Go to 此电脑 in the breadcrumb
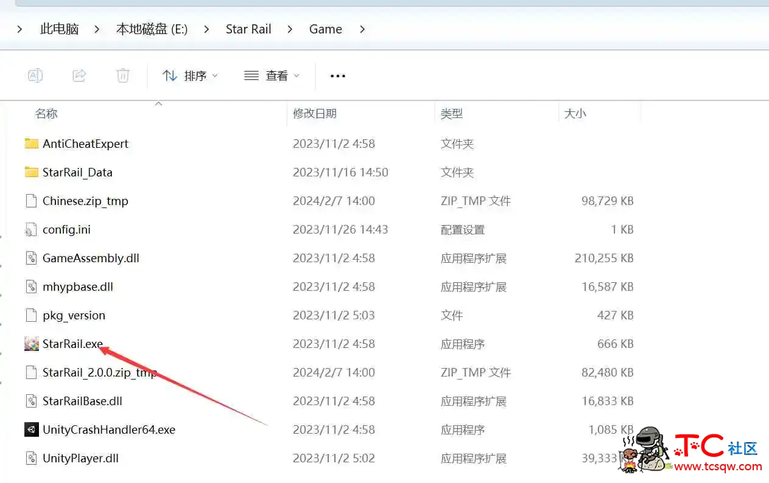 click(59, 29)
